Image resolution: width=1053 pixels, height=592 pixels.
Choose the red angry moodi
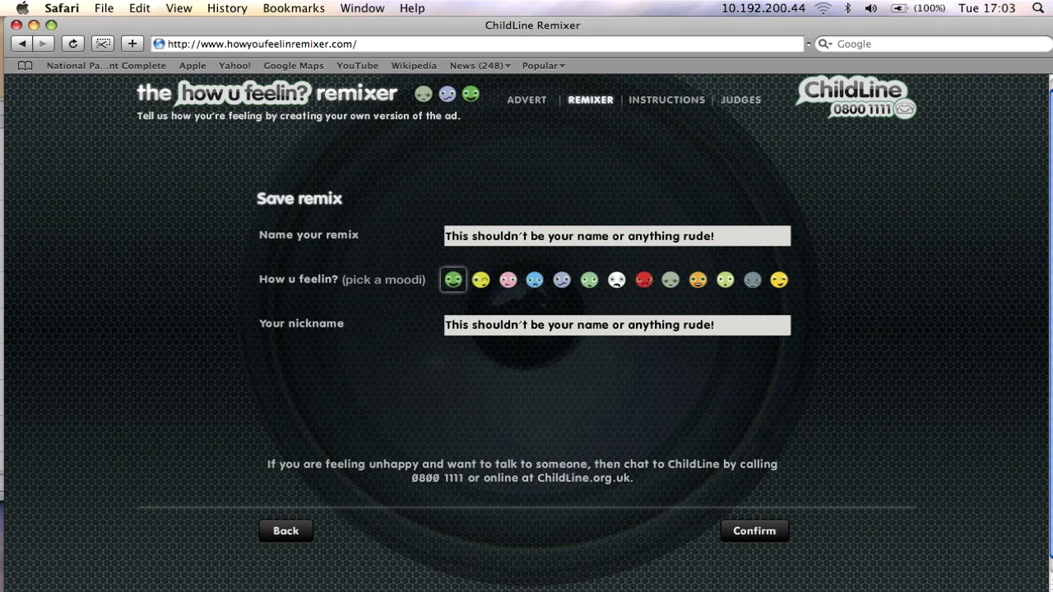click(x=643, y=280)
